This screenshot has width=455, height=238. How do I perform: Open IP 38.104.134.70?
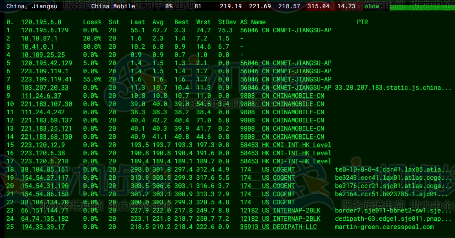coord(45,202)
